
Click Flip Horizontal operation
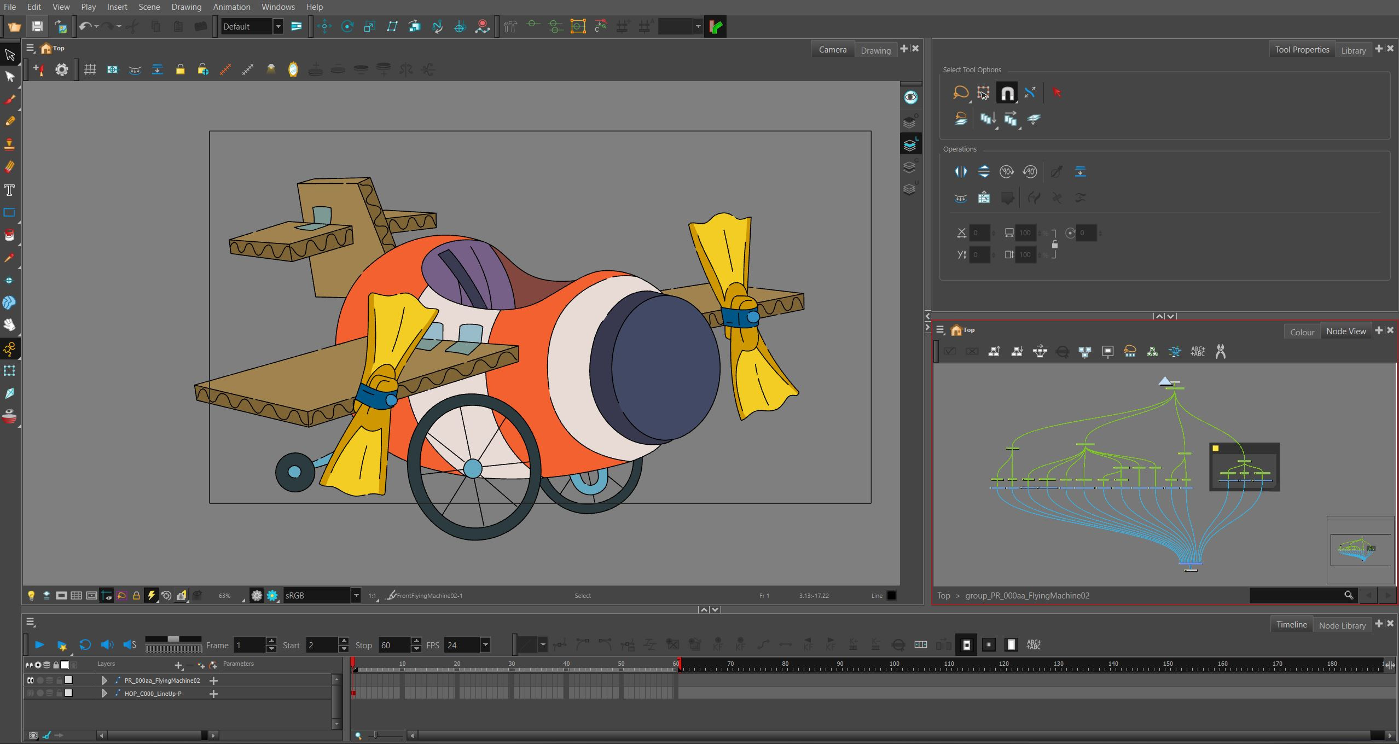pyautogui.click(x=961, y=172)
